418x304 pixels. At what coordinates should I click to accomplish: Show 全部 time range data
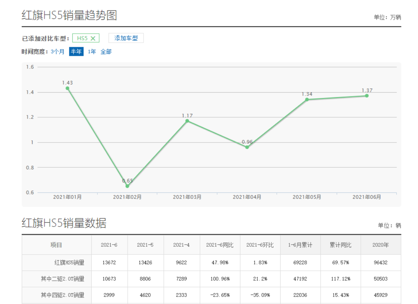(106, 52)
